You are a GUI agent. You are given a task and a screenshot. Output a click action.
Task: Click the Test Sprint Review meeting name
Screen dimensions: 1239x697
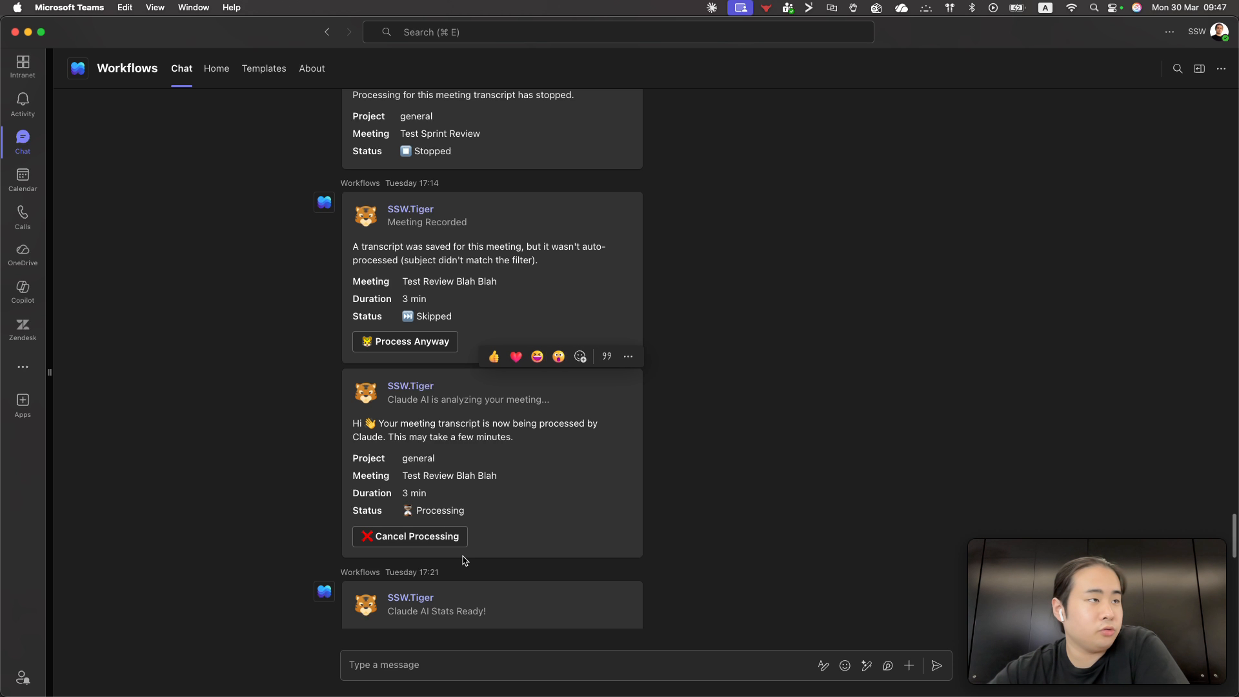pos(440,134)
